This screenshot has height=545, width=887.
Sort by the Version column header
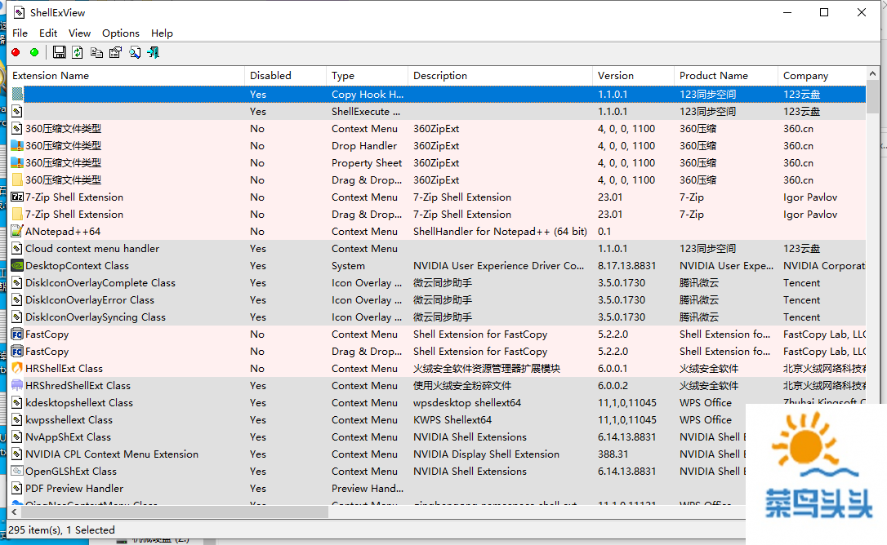633,76
